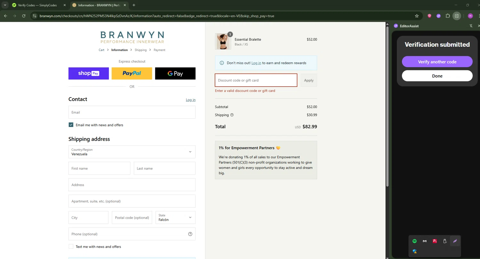
Task: Apply the discount code
Action: click(309, 80)
